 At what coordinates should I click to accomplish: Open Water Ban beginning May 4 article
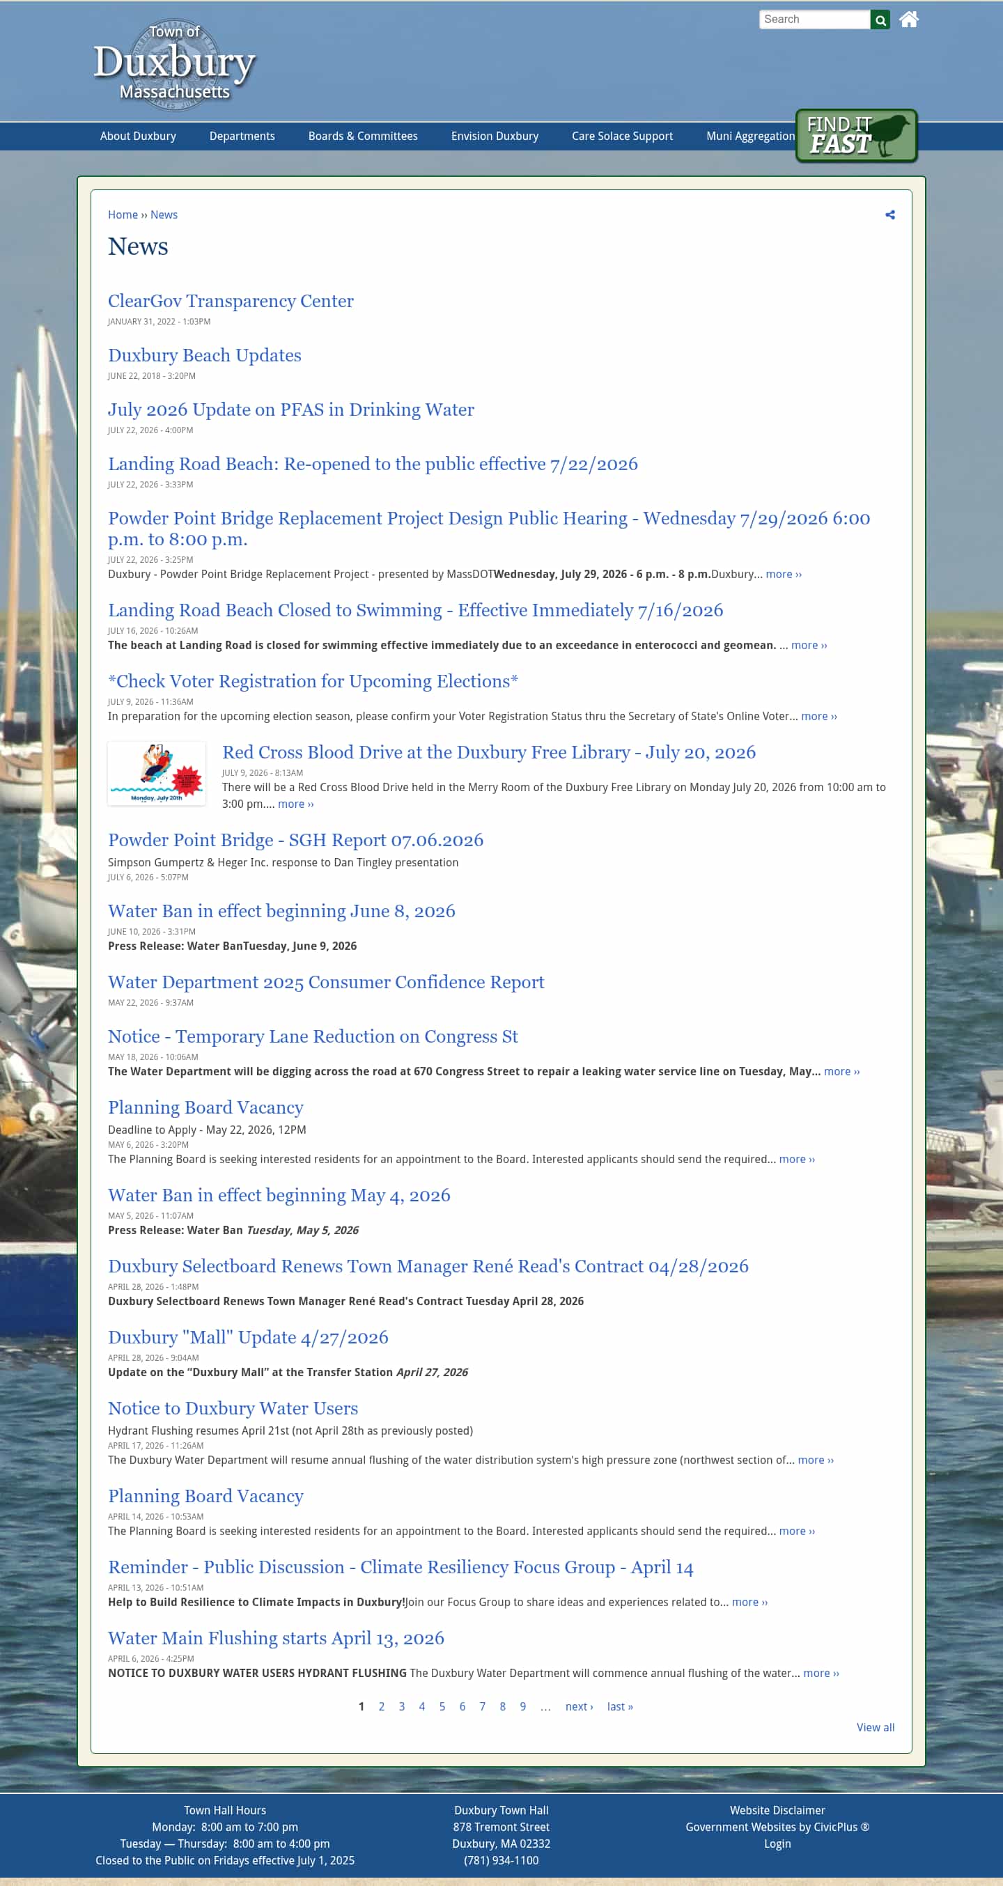(x=279, y=1195)
